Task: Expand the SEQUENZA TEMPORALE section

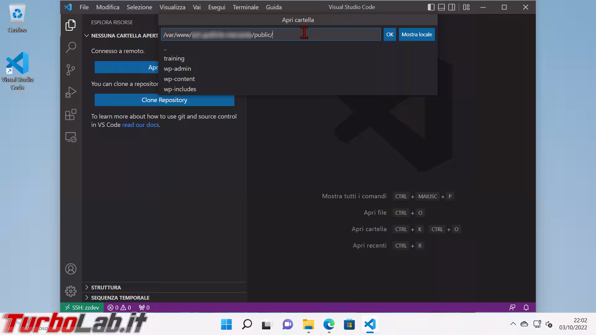Action: point(120,297)
